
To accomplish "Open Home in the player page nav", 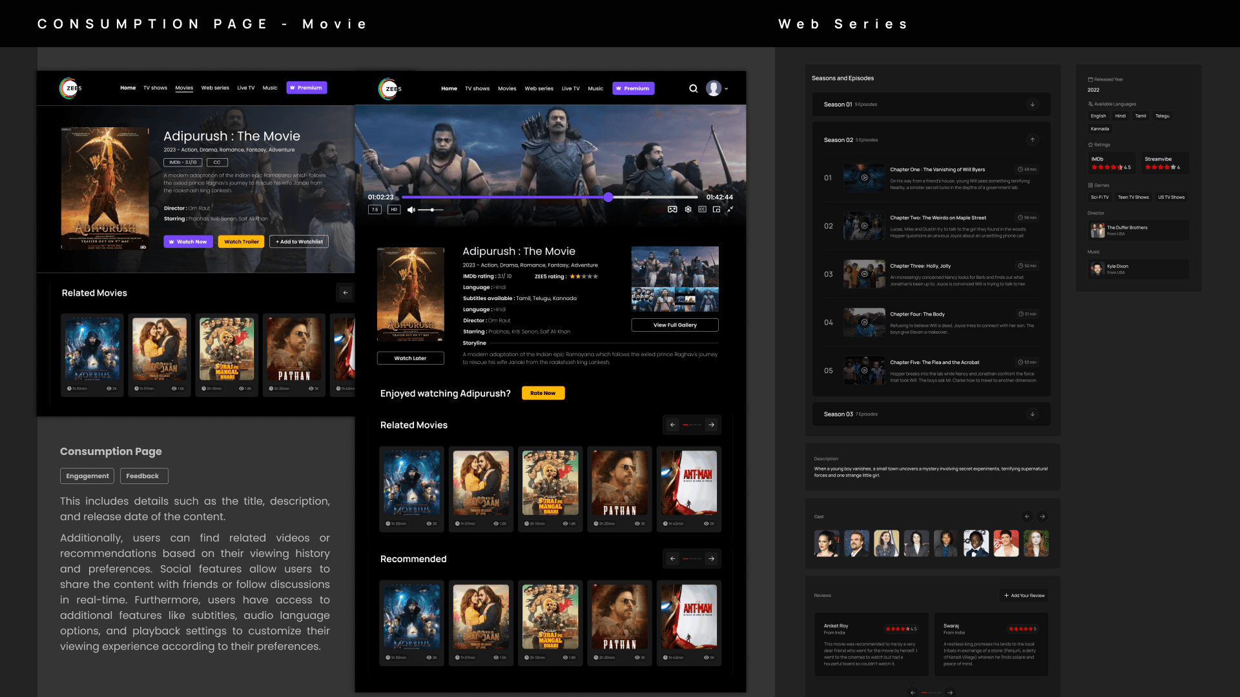I will point(449,89).
